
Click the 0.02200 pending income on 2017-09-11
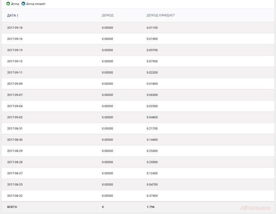click(152, 72)
